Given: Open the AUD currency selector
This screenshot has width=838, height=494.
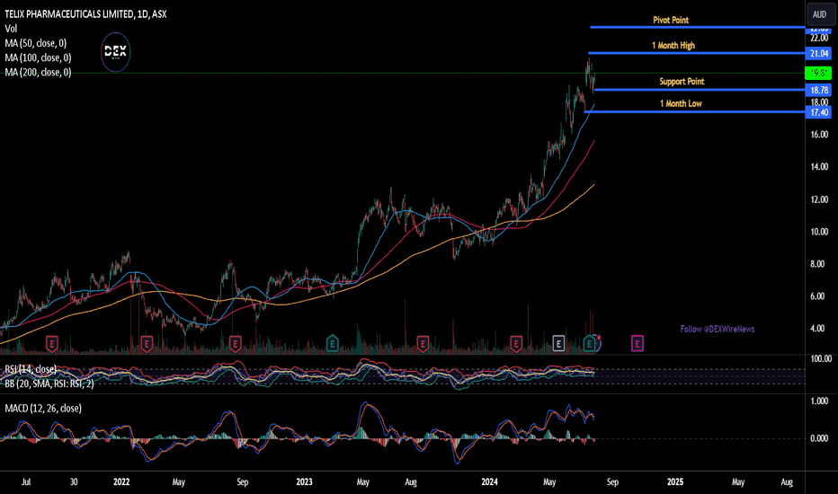Looking at the screenshot, I should tap(819, 14).
